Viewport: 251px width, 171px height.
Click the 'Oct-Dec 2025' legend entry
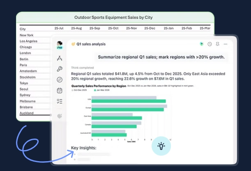79,90
